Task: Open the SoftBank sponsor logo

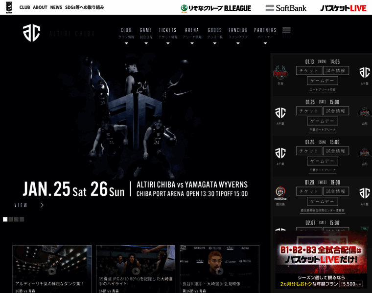Action: tap(286, 8)
